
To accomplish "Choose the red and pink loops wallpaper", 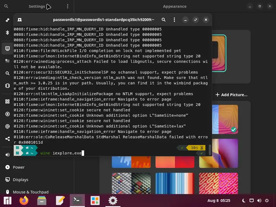I will [218, 183].
